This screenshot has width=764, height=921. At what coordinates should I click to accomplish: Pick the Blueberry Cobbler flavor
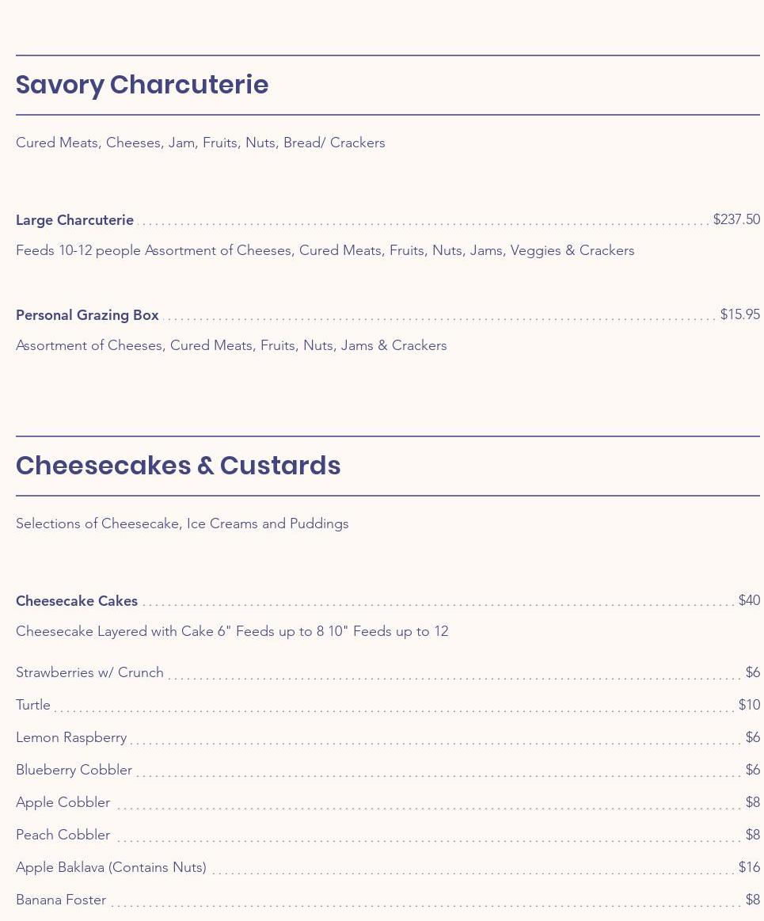click(74, 770)
